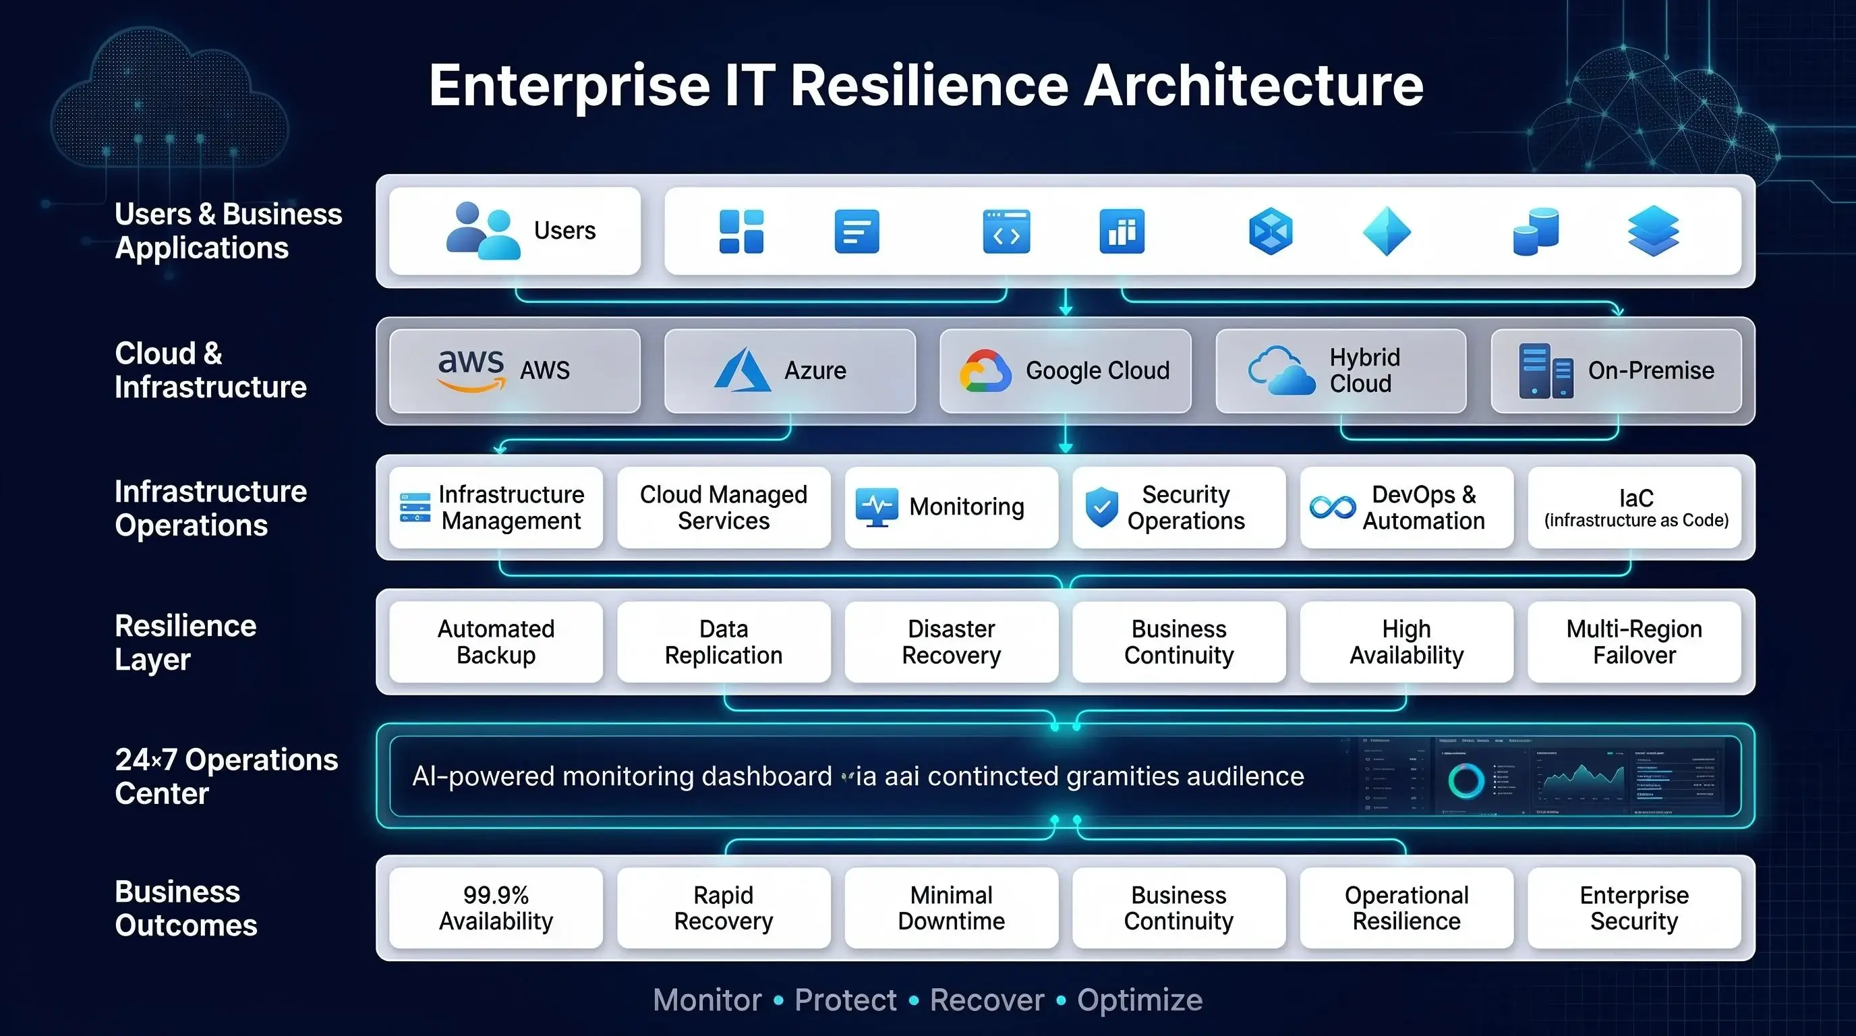
Task: Click the 99.9% Availability outcome
Action: [496, 908]
